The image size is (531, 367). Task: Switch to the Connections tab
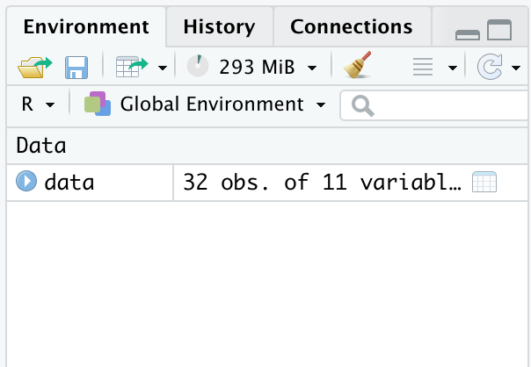click(352, 26)
